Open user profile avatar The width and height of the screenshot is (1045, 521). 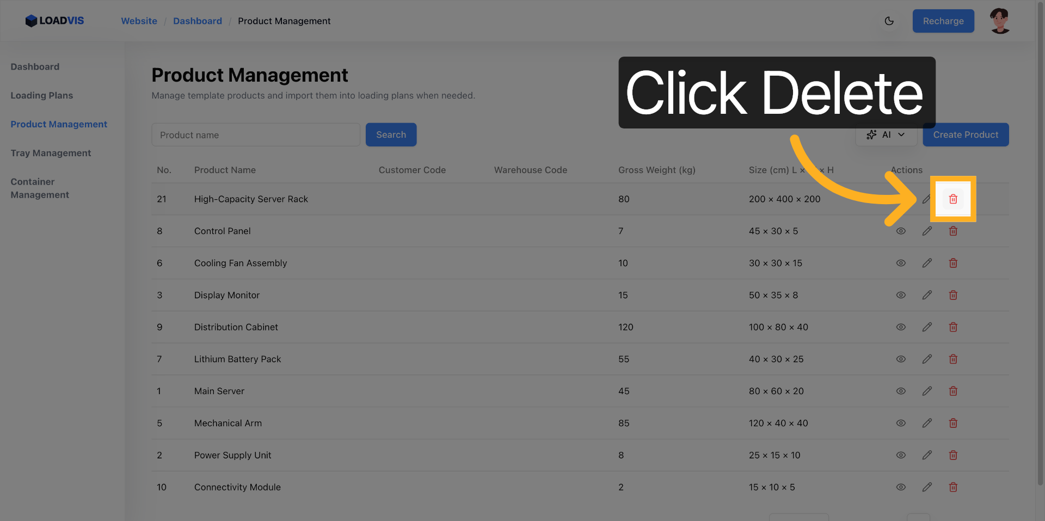click(x=999, y=21)
